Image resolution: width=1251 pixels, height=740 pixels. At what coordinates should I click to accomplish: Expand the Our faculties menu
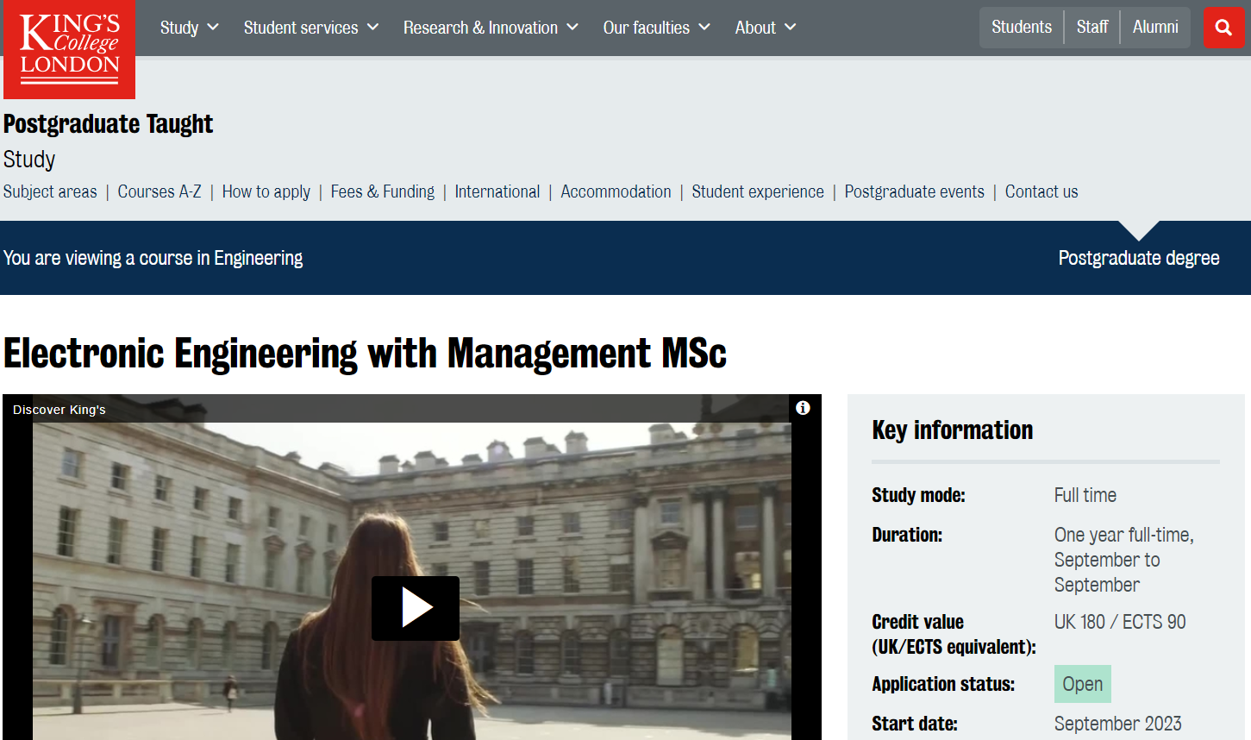pos(656,28)
